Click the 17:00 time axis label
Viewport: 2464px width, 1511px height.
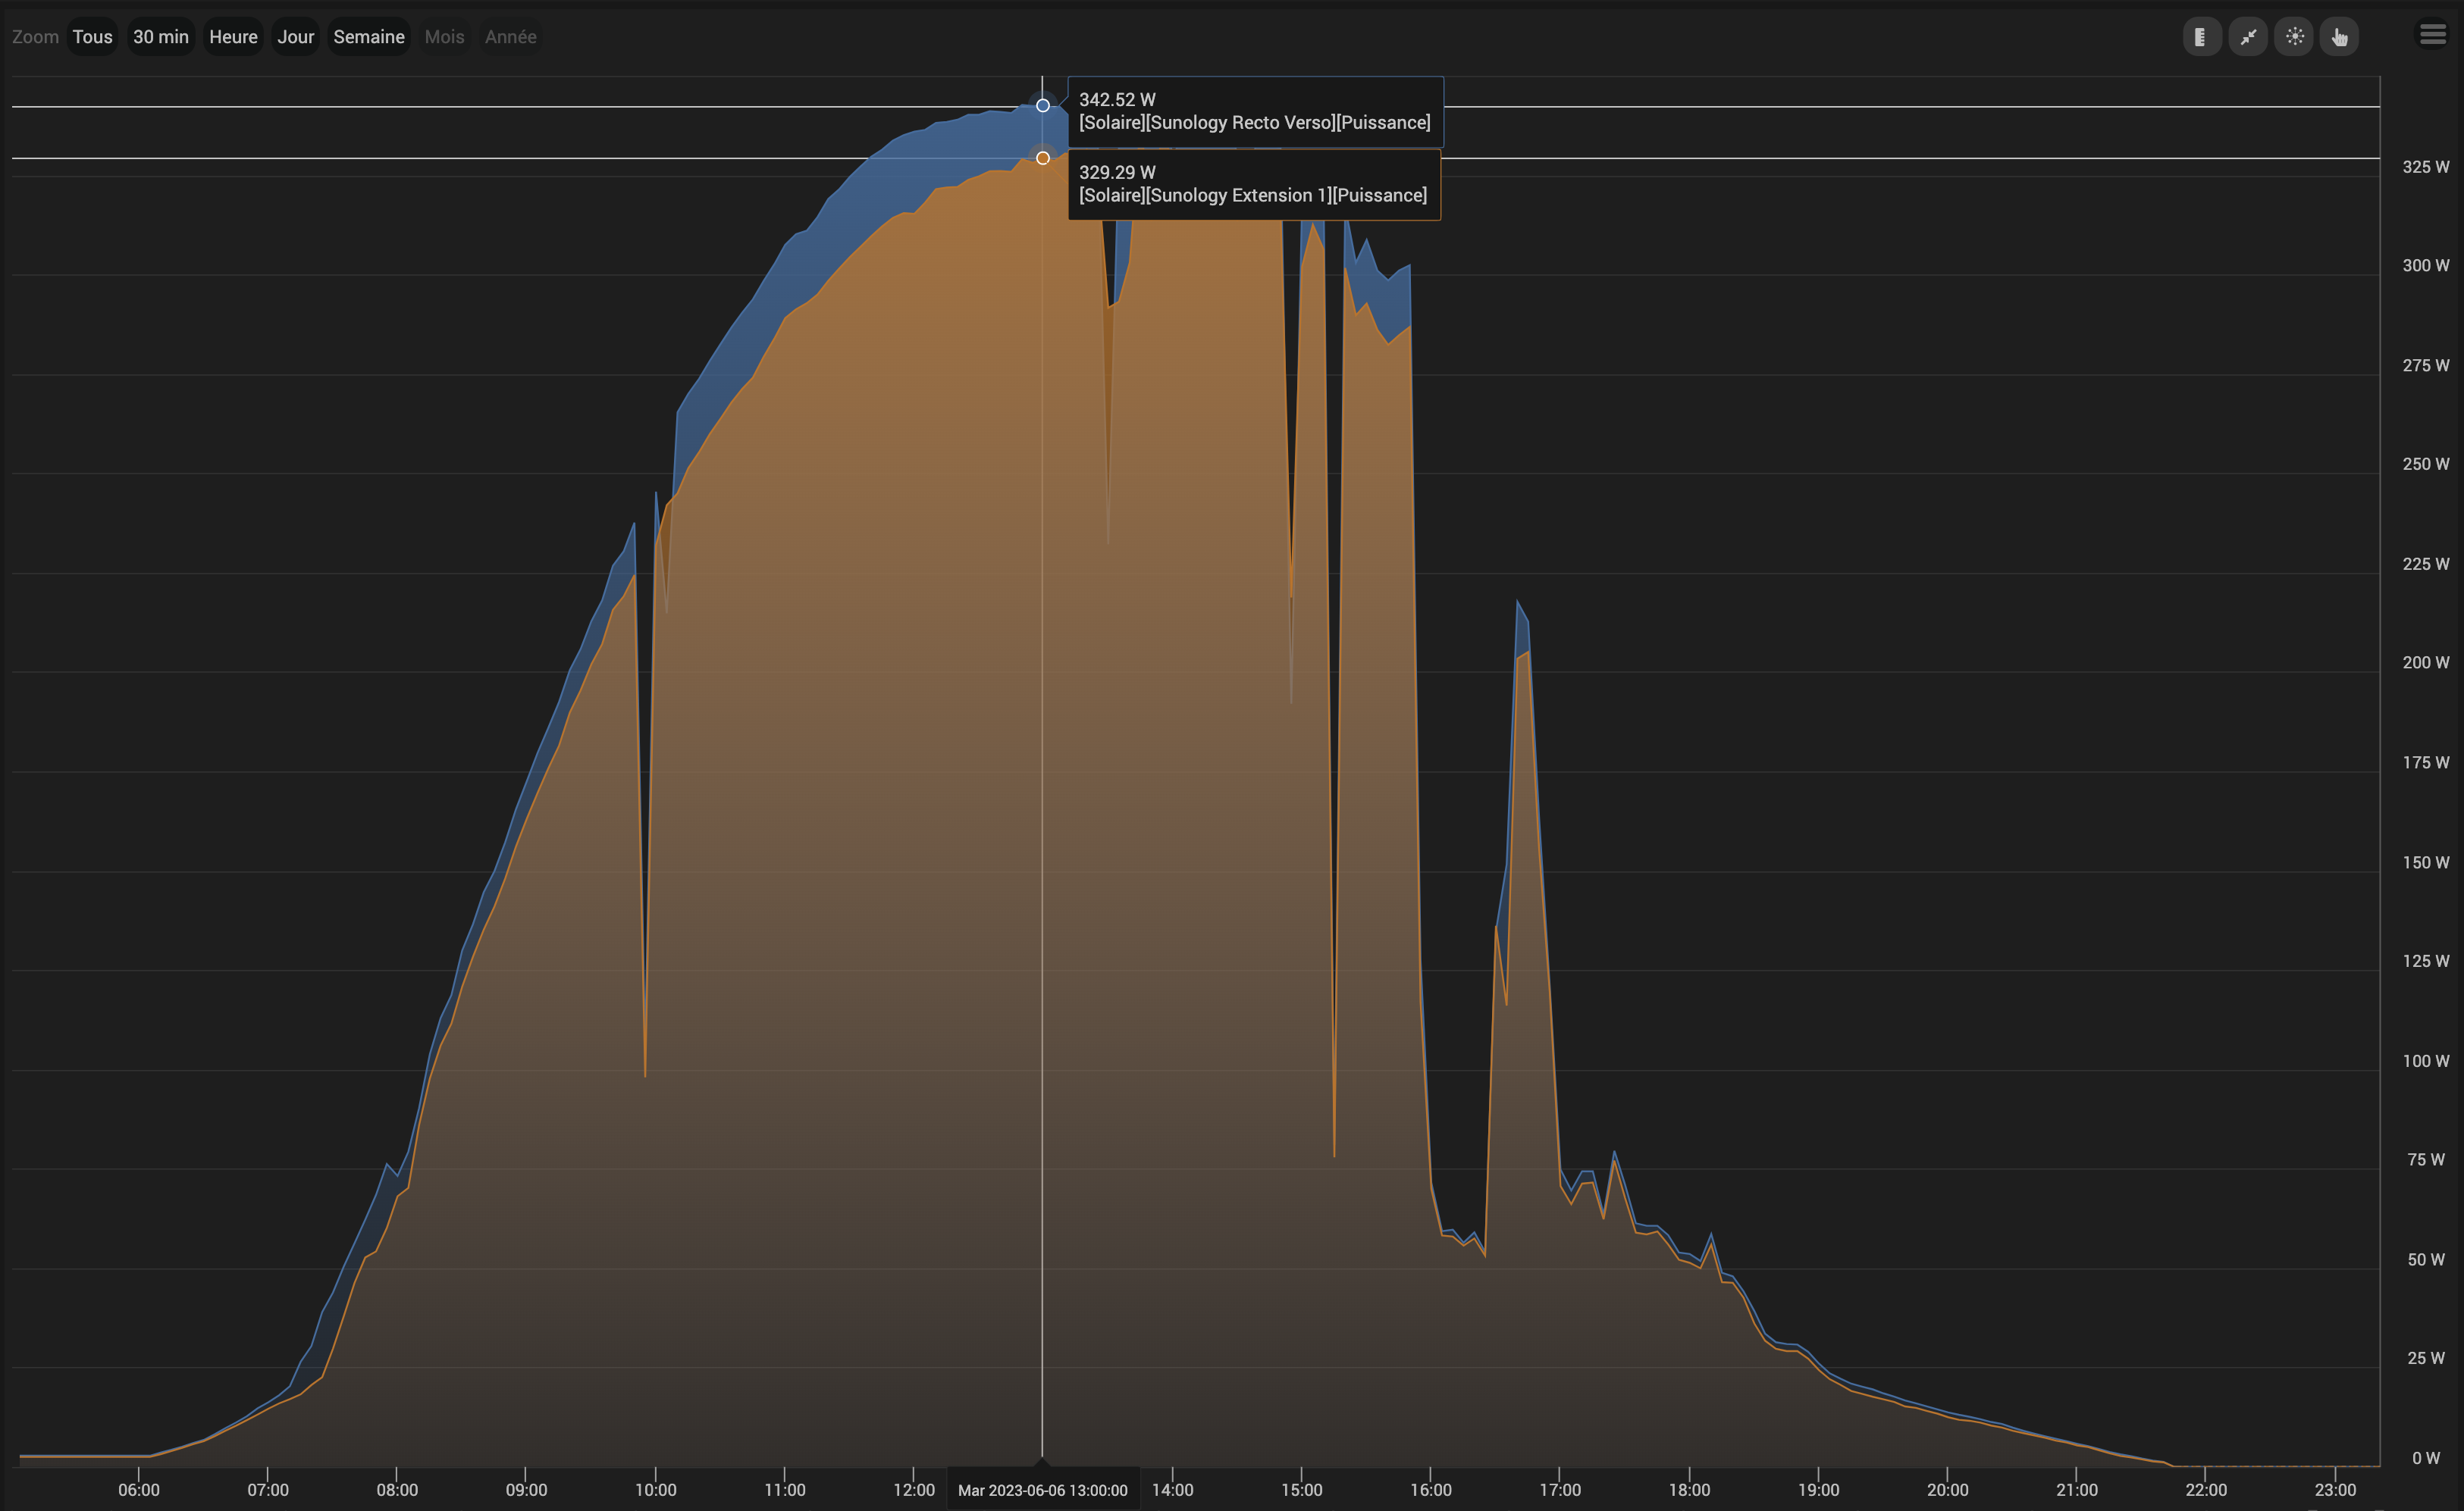pos(1560,1490)
